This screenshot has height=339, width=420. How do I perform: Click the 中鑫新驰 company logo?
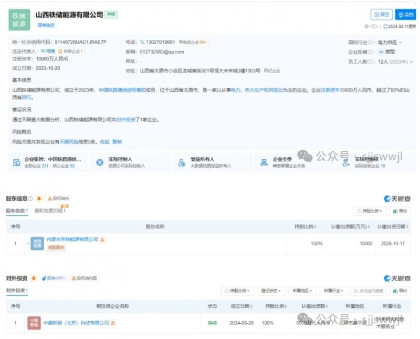[34, 323]
